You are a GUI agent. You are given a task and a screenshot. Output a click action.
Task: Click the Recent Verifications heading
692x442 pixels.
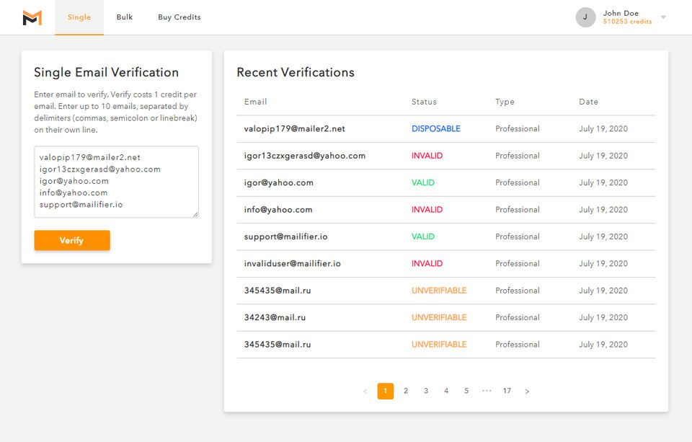tap(296, 72)
